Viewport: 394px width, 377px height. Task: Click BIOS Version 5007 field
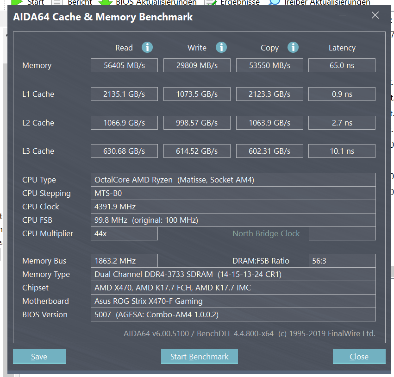[233, 314]
